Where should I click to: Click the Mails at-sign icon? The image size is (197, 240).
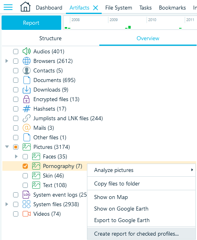[x=27, y=128]
